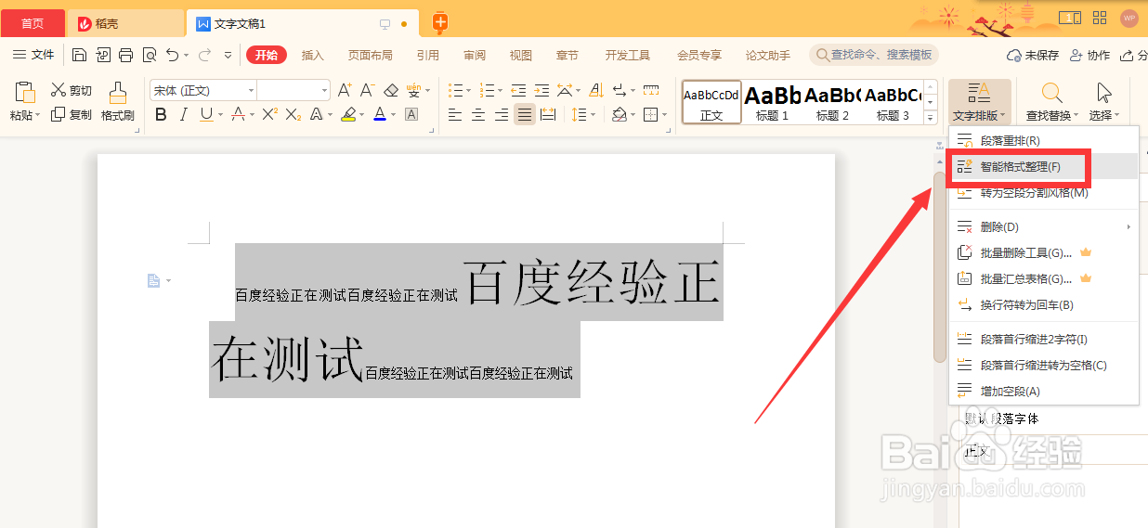This screenshot has height=528, width=1148.
Task: Toggle Subscript X₂ formatting
Action: (293, 115)
